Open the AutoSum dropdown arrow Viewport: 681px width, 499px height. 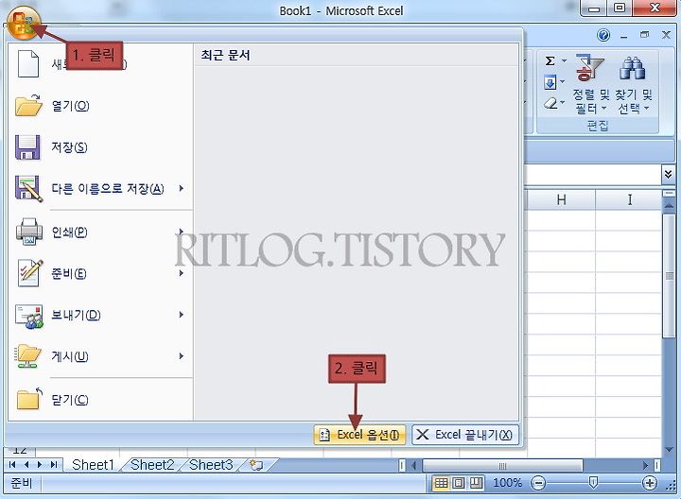564,60
